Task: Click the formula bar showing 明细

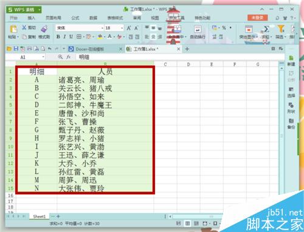Action: point(181,57)
